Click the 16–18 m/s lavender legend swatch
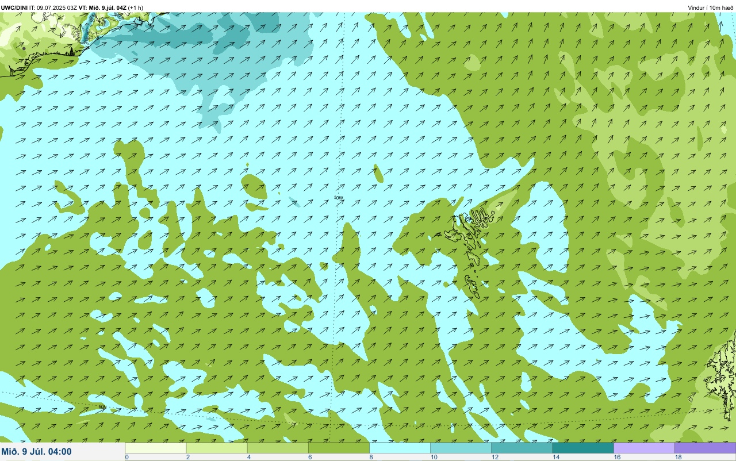This screenshot has width=736, height=461. pos(644,448)
